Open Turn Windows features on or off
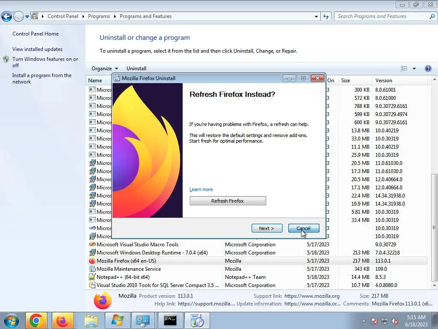The image size is (438, 329). 45,62
